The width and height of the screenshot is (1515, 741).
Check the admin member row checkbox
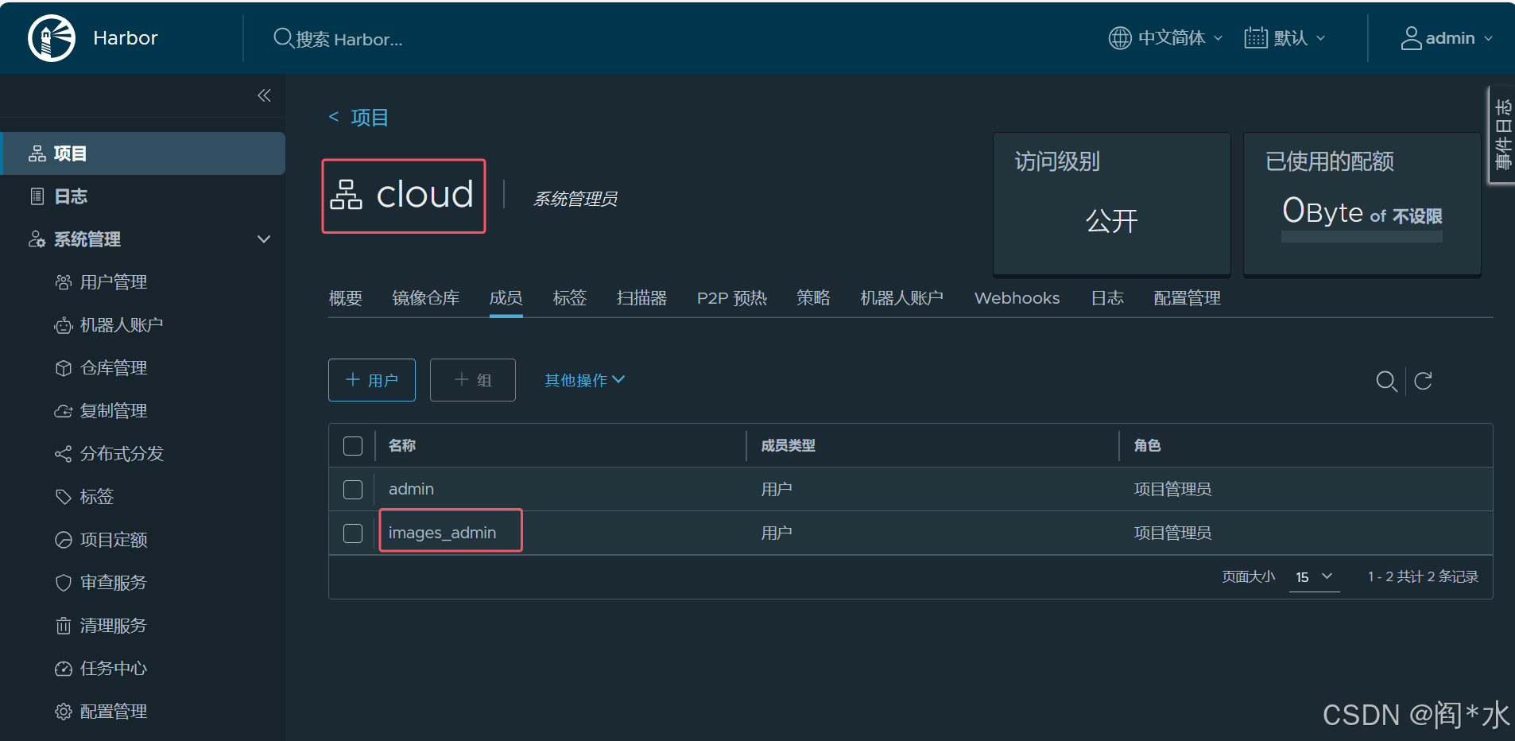point(353,489)
